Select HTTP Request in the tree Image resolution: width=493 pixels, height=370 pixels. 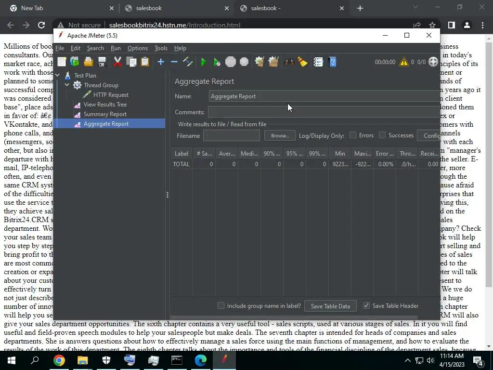click(x=111, y=95)
